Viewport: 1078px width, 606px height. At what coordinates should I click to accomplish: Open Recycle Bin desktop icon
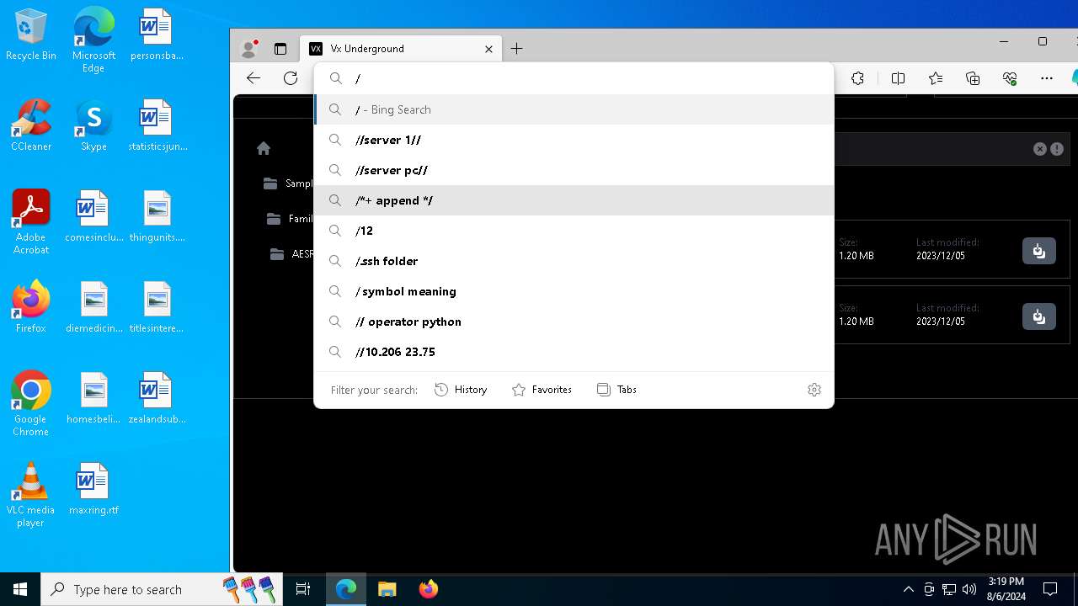click(x=31, y=35)
